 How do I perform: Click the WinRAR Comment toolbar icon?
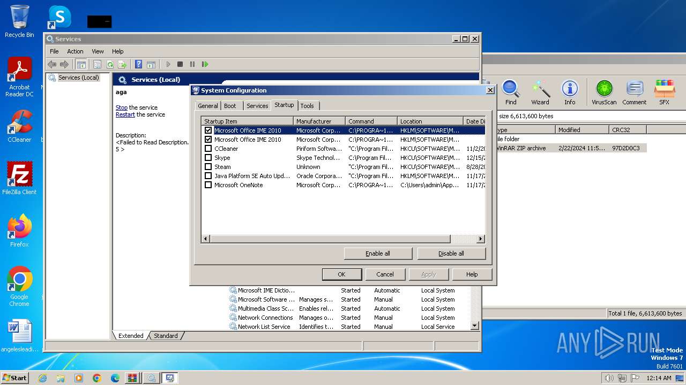tap(635, 92)
